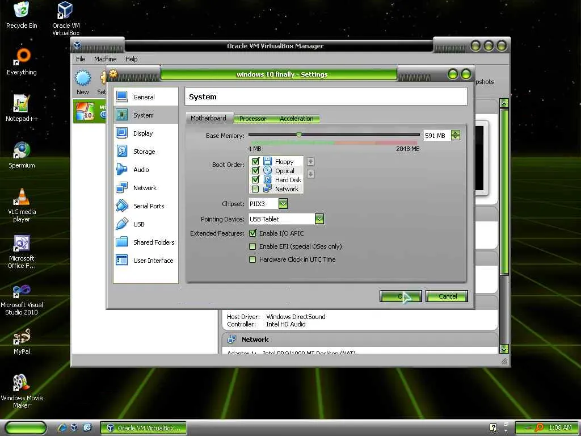Open MyPal desktop shortcut

(x=22, y=341)
